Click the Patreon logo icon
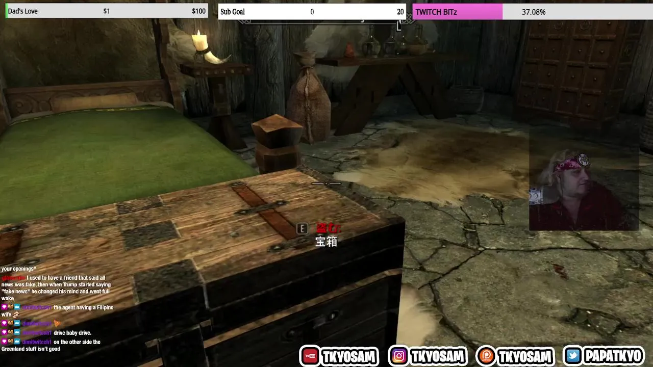Viewport: 653px width, 367px height. [486, 356]
